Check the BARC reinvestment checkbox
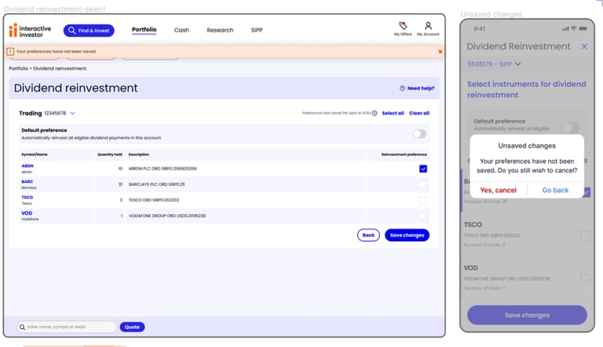The image size is (603, 347). point(423,184)
